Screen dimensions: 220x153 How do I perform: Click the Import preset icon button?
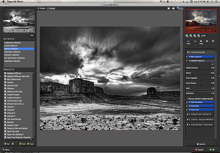(23, 144)
